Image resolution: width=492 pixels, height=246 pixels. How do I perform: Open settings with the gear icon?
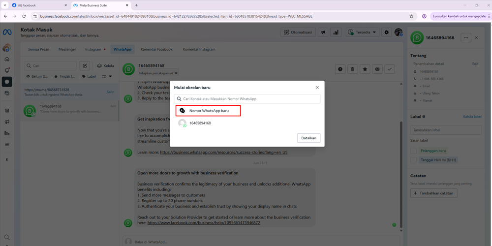pos(386,32)
